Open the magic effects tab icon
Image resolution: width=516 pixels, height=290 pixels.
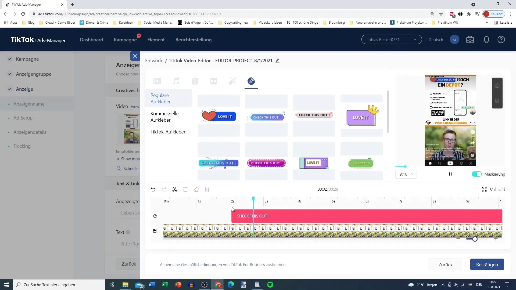[x=232, y=81]
